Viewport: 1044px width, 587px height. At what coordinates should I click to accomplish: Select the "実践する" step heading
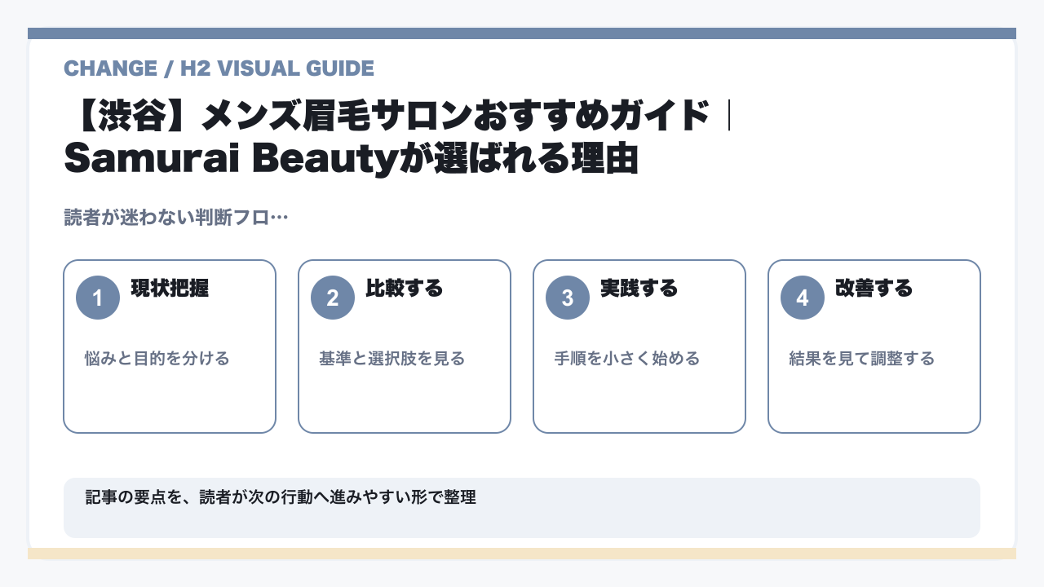point(639,288)
